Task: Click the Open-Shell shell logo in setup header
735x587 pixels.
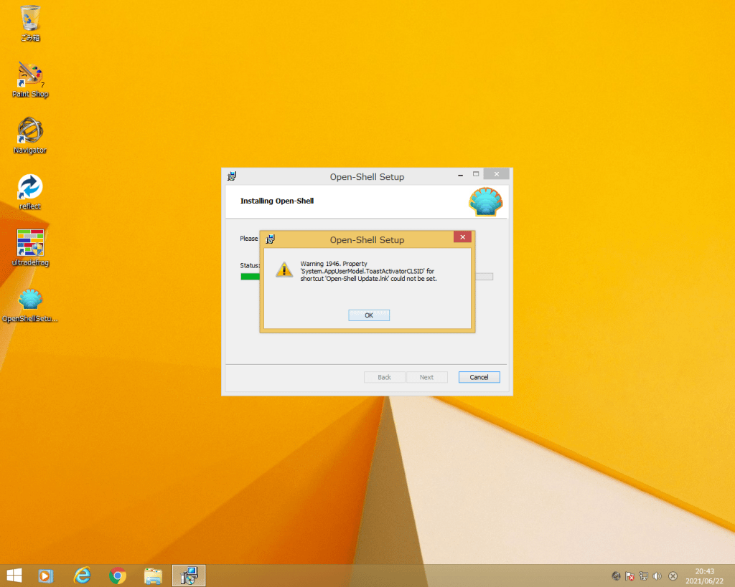Action: pyautogui.click(x=486, y=201)
